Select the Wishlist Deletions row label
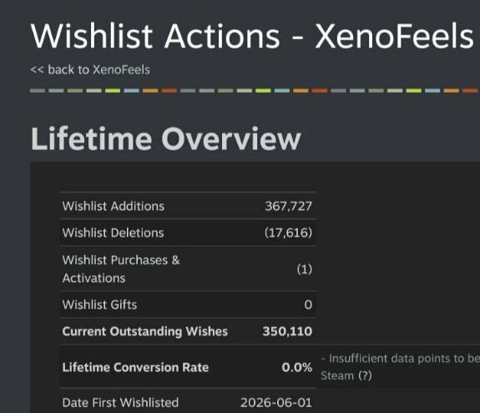 coord(113,232)
